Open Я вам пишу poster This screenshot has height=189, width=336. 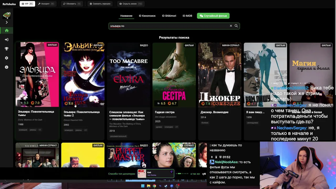pos(265,75)
